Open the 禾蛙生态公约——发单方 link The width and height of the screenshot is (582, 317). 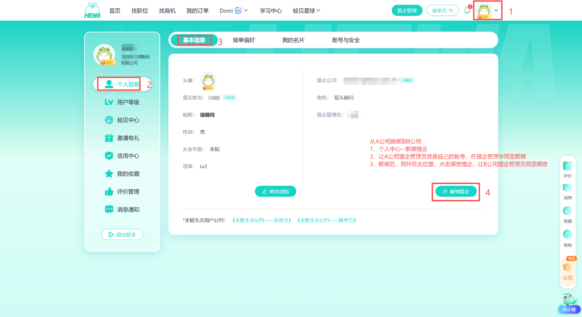(262, 221)
